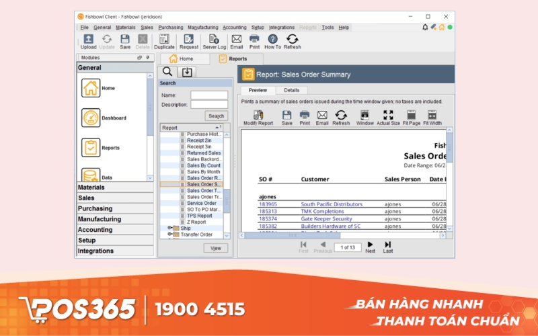Switch to the Home tab

185,58
